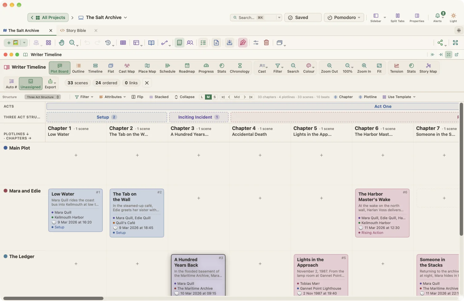Go back to All Projects
464x301 pixels.
[x=48, y=17]
